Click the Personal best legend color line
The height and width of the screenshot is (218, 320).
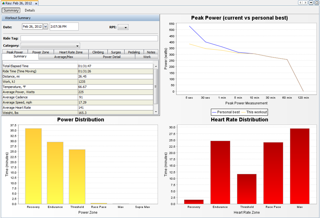(x=214, y=112)
